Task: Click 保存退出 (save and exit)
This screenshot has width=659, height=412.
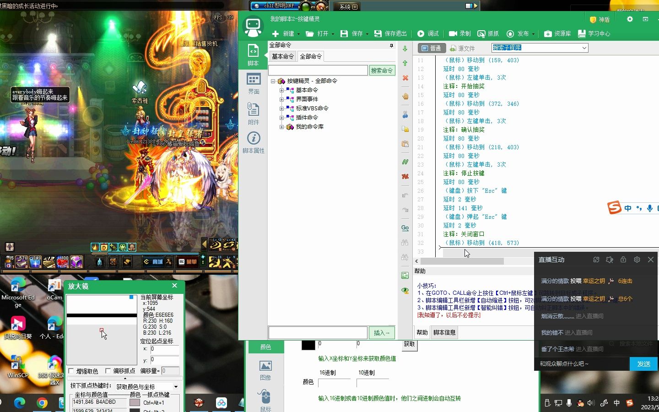Action: (390, 33)
